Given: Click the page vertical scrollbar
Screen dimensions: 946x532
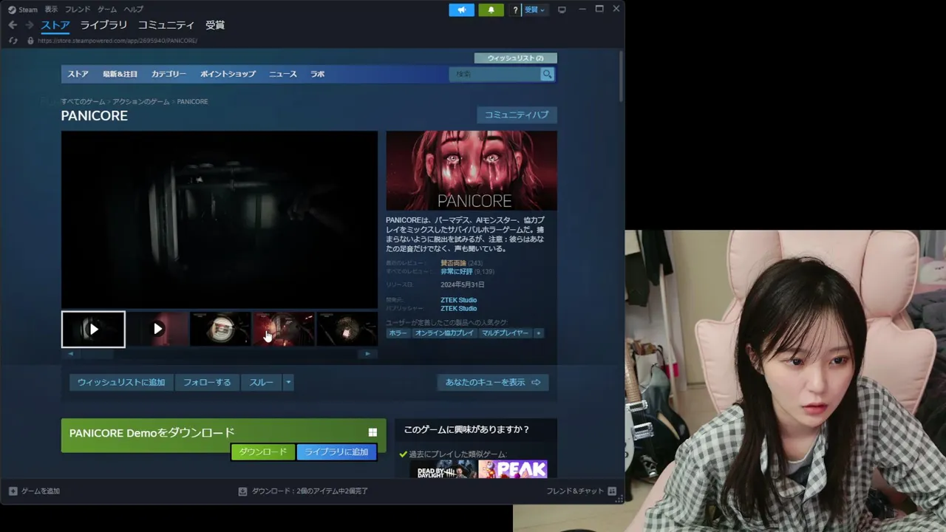Looking at the screenshot, I should tap(621, 76).
